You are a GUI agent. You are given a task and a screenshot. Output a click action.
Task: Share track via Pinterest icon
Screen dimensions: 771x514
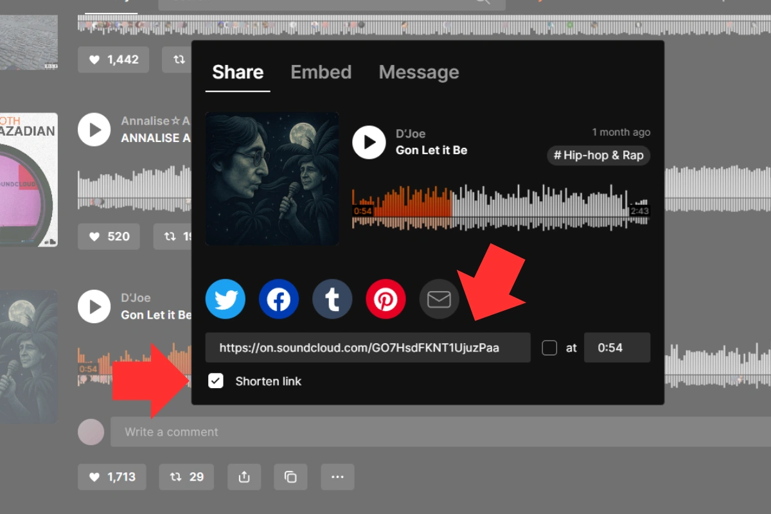385,299
